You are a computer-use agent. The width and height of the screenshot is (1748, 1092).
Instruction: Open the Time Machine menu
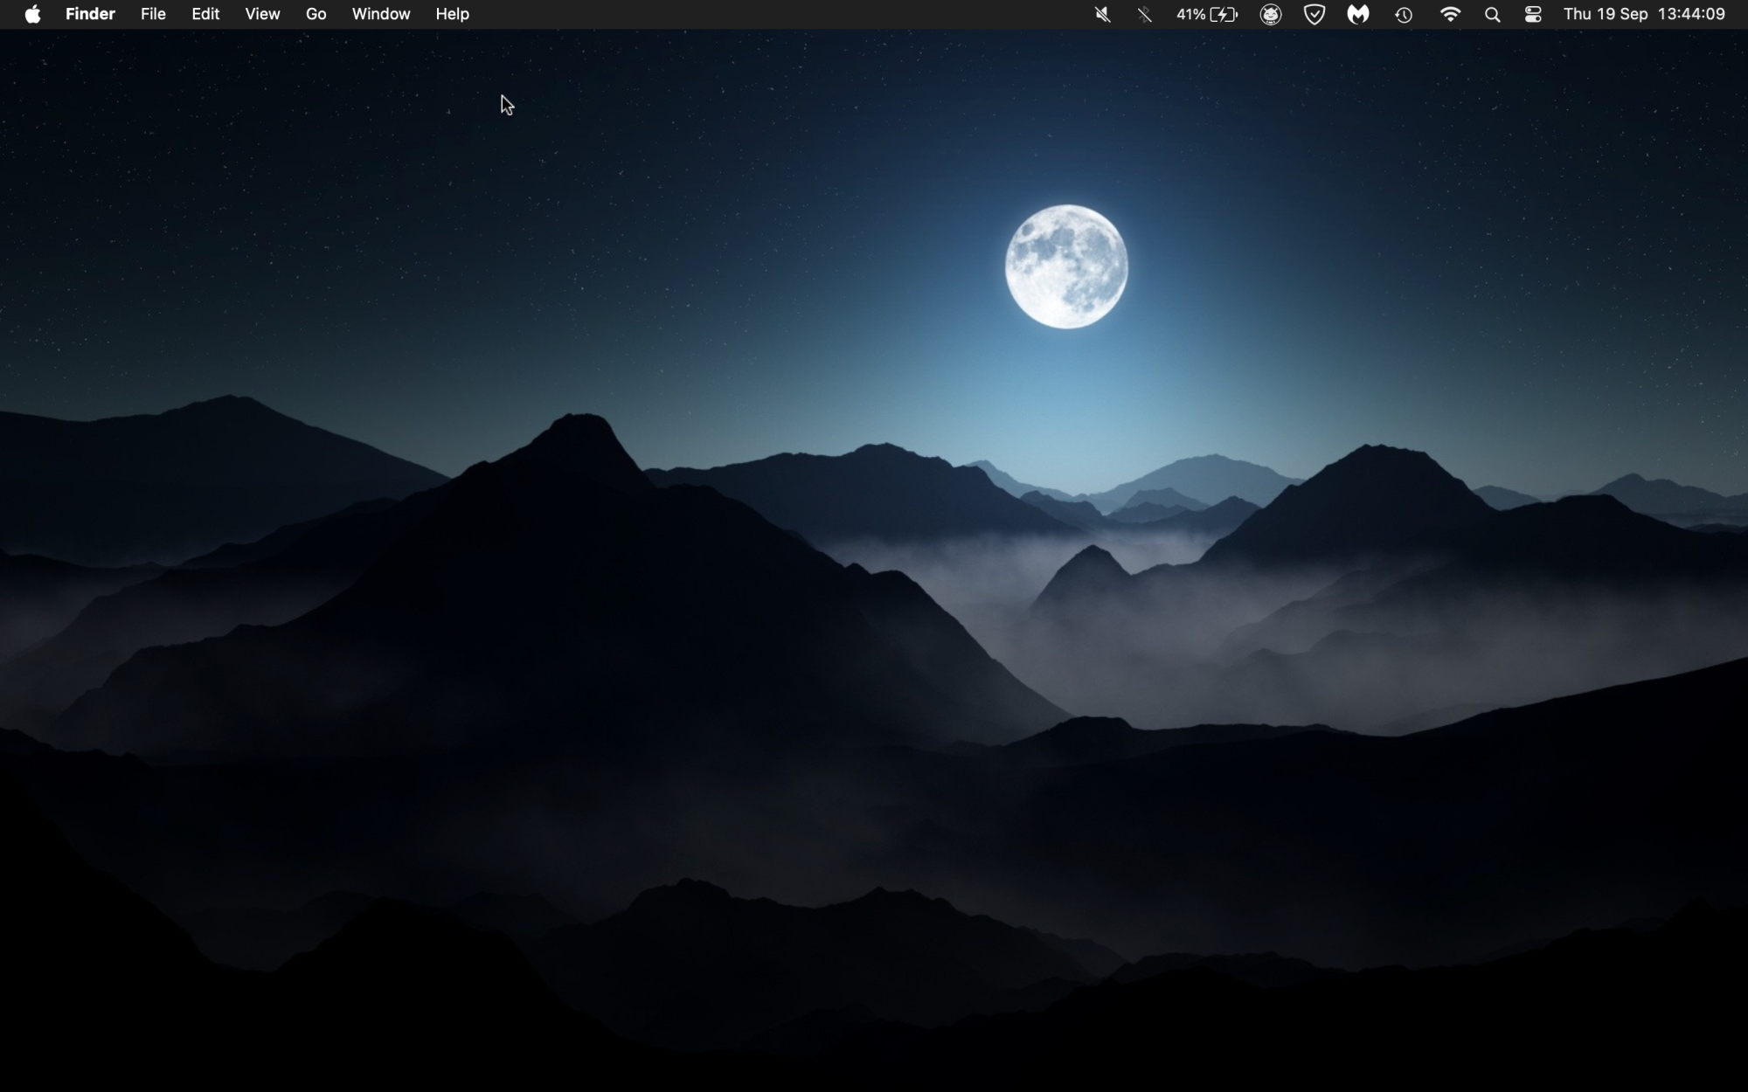[1404, 14]
